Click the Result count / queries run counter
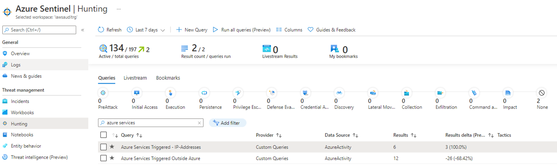557x167 pixels. click(206, 51)
